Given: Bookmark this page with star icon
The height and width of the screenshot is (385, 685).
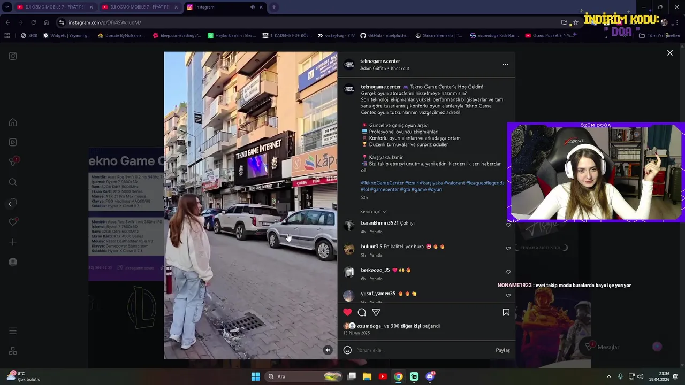Looking at the screenshot, I should tap(576, 22).
